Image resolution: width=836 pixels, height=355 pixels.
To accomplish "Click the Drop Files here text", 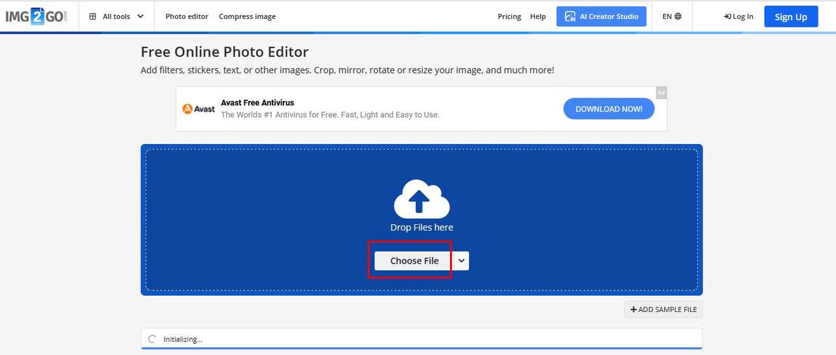I will click(422, 227).
